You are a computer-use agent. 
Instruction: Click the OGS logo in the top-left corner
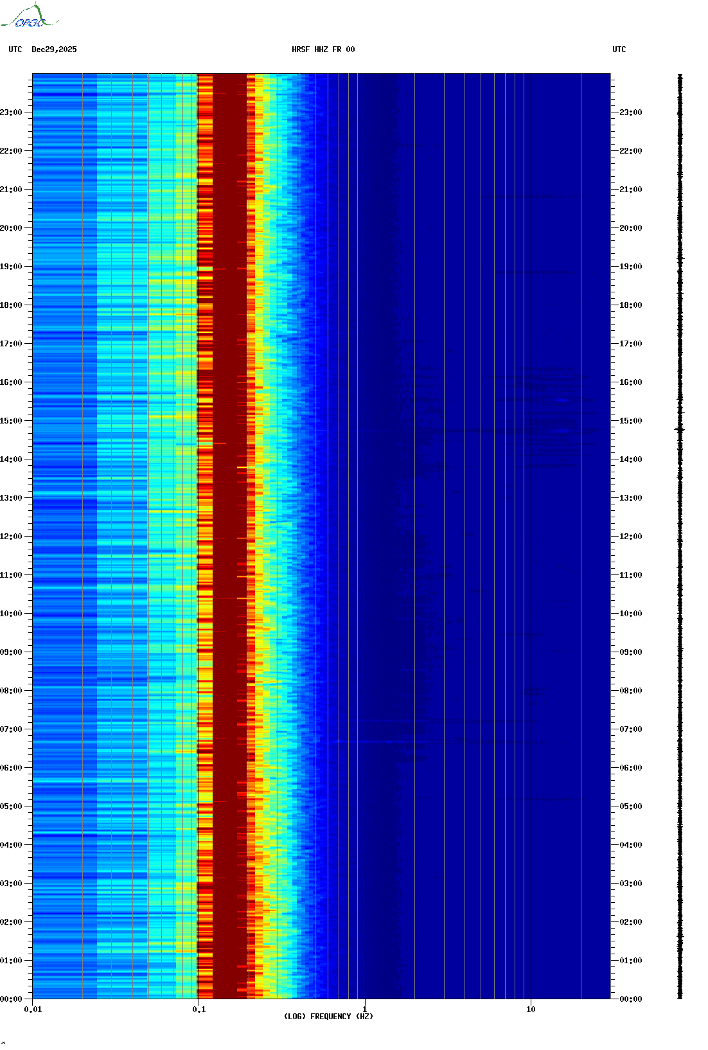point(30,17)
